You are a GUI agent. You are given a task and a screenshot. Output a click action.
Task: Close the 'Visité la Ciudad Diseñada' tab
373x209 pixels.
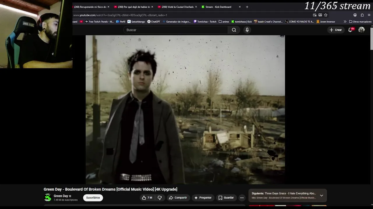pyautogui.click(x=196, y=7)
